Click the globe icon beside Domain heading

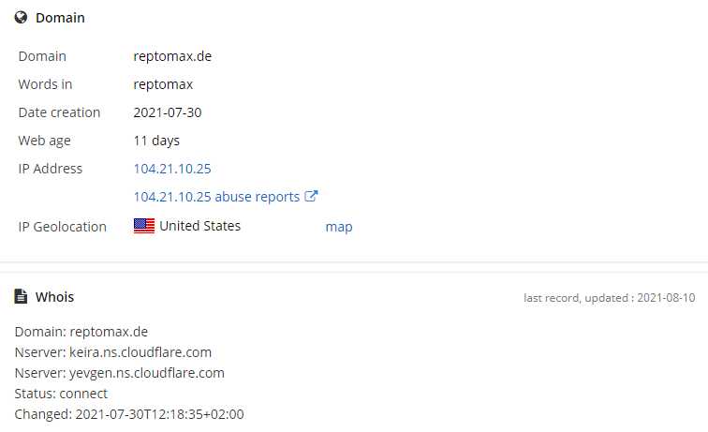(x=21, y=17)
